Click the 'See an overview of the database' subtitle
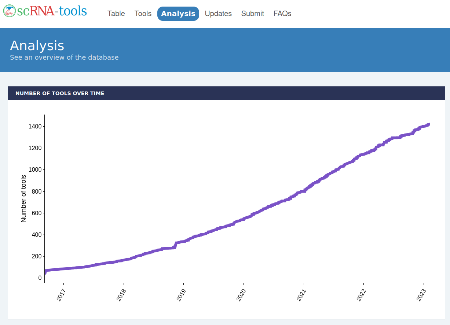450x325 pixels. coord(64,57)
